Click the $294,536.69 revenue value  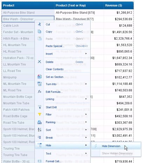(x=123, y=19)
